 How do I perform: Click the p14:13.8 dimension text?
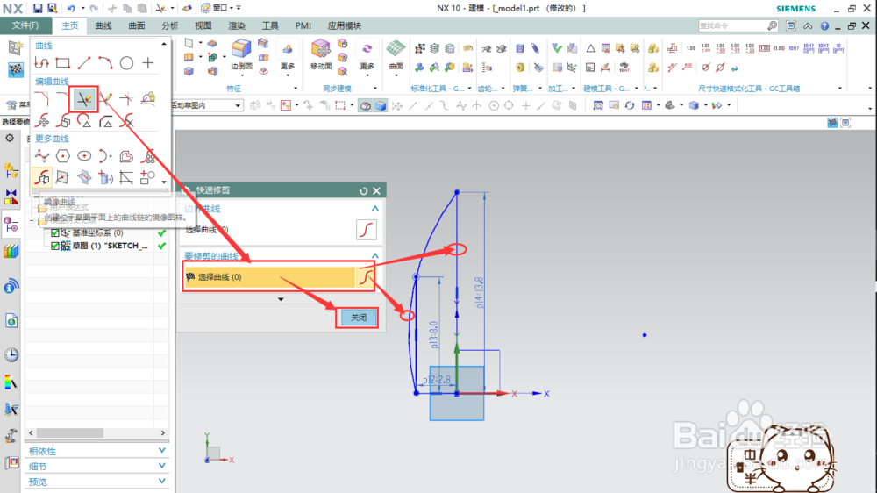click(479, 293)
